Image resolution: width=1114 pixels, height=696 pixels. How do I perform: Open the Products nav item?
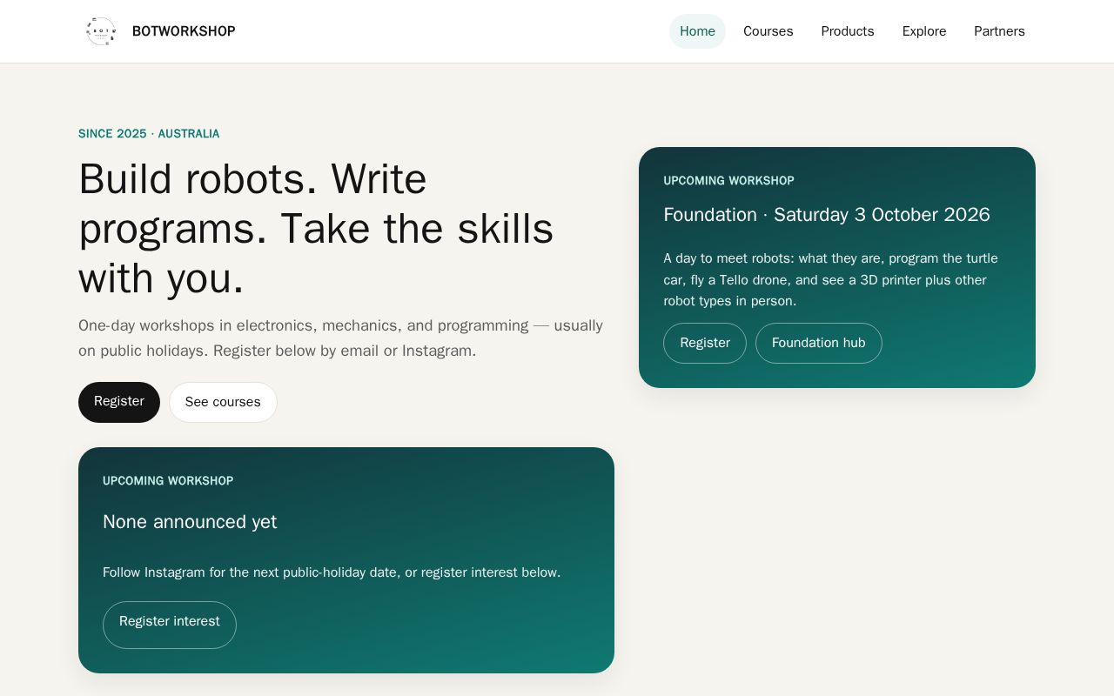[x=848, y=31]
